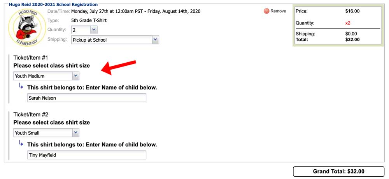Click the red x2 quantity in summary
This screenshot has width=389, height=179.
[x=348, y=23]
